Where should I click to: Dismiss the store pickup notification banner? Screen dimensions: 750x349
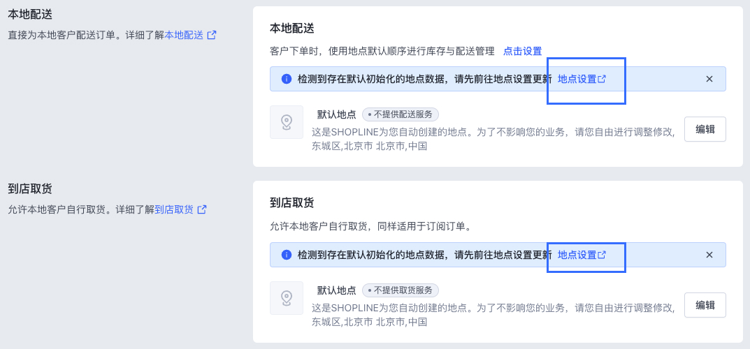709,255
